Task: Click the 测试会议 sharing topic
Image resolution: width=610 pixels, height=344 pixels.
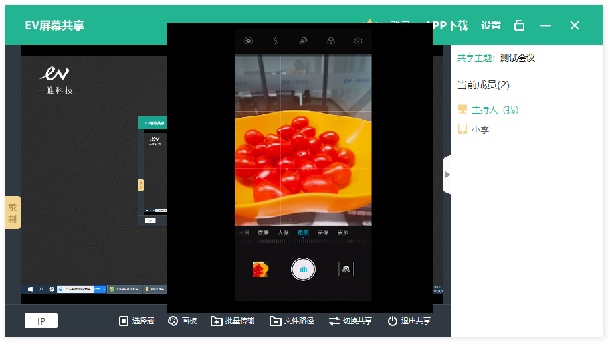Action: [518, 58]
